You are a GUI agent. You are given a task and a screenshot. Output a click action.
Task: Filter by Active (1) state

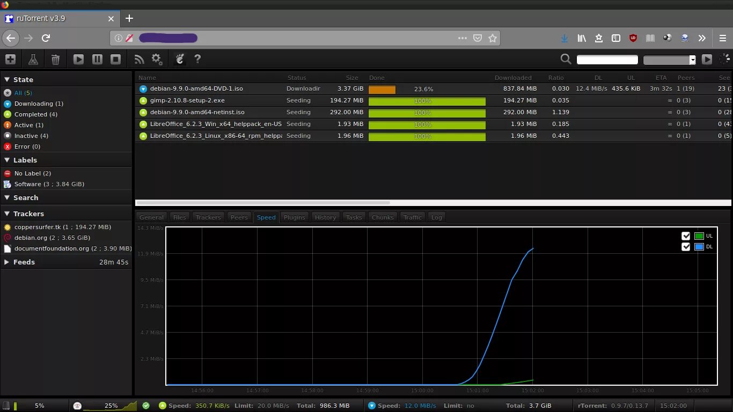pos(66,125)
